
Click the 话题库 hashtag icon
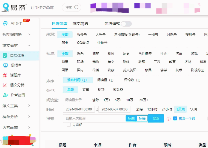[x=5, y=75]
